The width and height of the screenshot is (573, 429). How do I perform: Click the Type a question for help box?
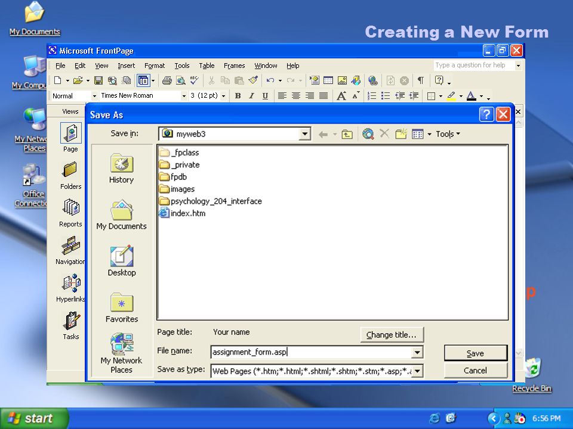pos(473,66)
